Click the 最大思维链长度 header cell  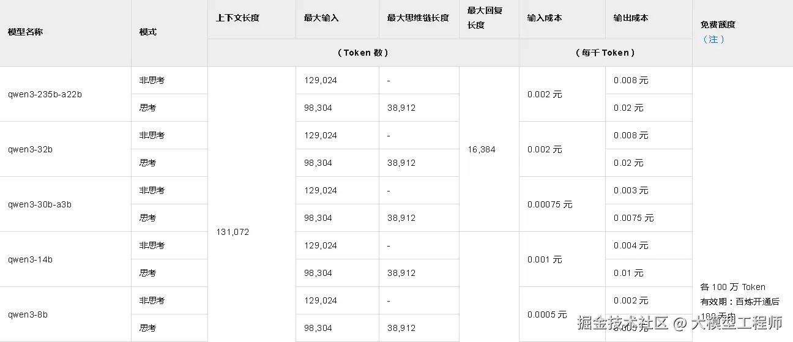coord(418,18)
